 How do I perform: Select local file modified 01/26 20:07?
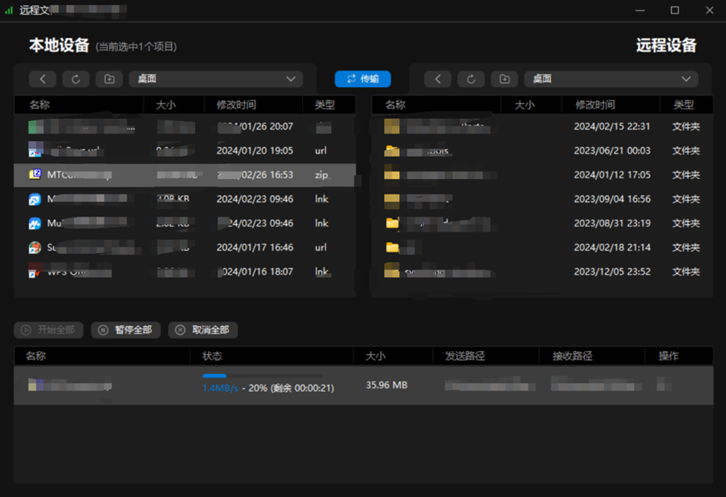[185, 126]
